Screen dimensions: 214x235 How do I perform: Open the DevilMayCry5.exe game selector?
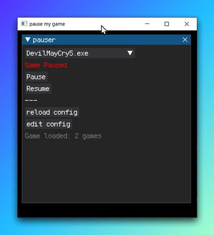pos(80,53)
